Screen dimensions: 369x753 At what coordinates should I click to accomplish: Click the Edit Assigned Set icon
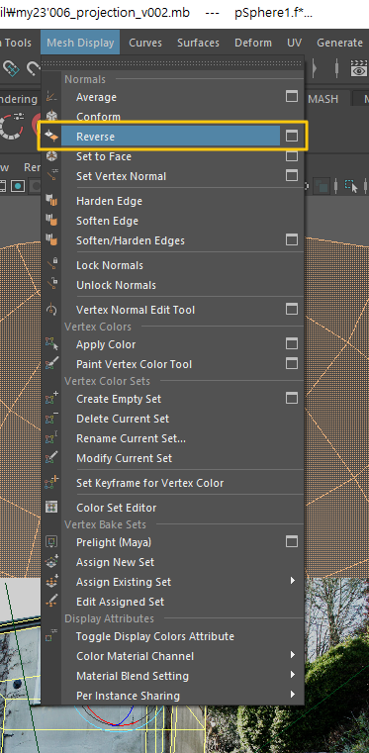point(51,602)
